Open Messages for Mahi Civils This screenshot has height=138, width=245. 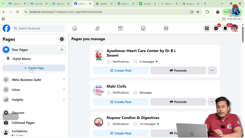point(143,93)
